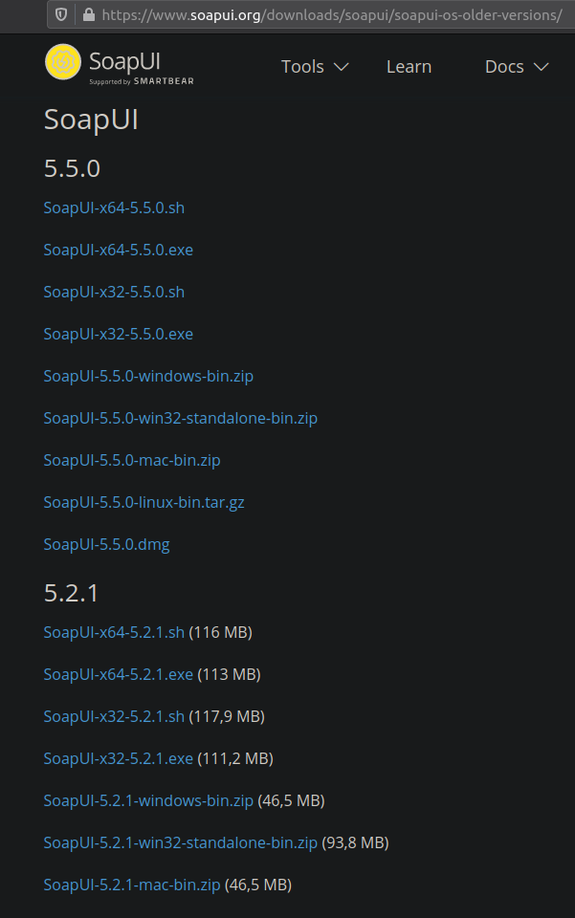The image size is (575, 918).
Task: Download SoapUI-x32-5.5.0.sh file
Action: 114,292
